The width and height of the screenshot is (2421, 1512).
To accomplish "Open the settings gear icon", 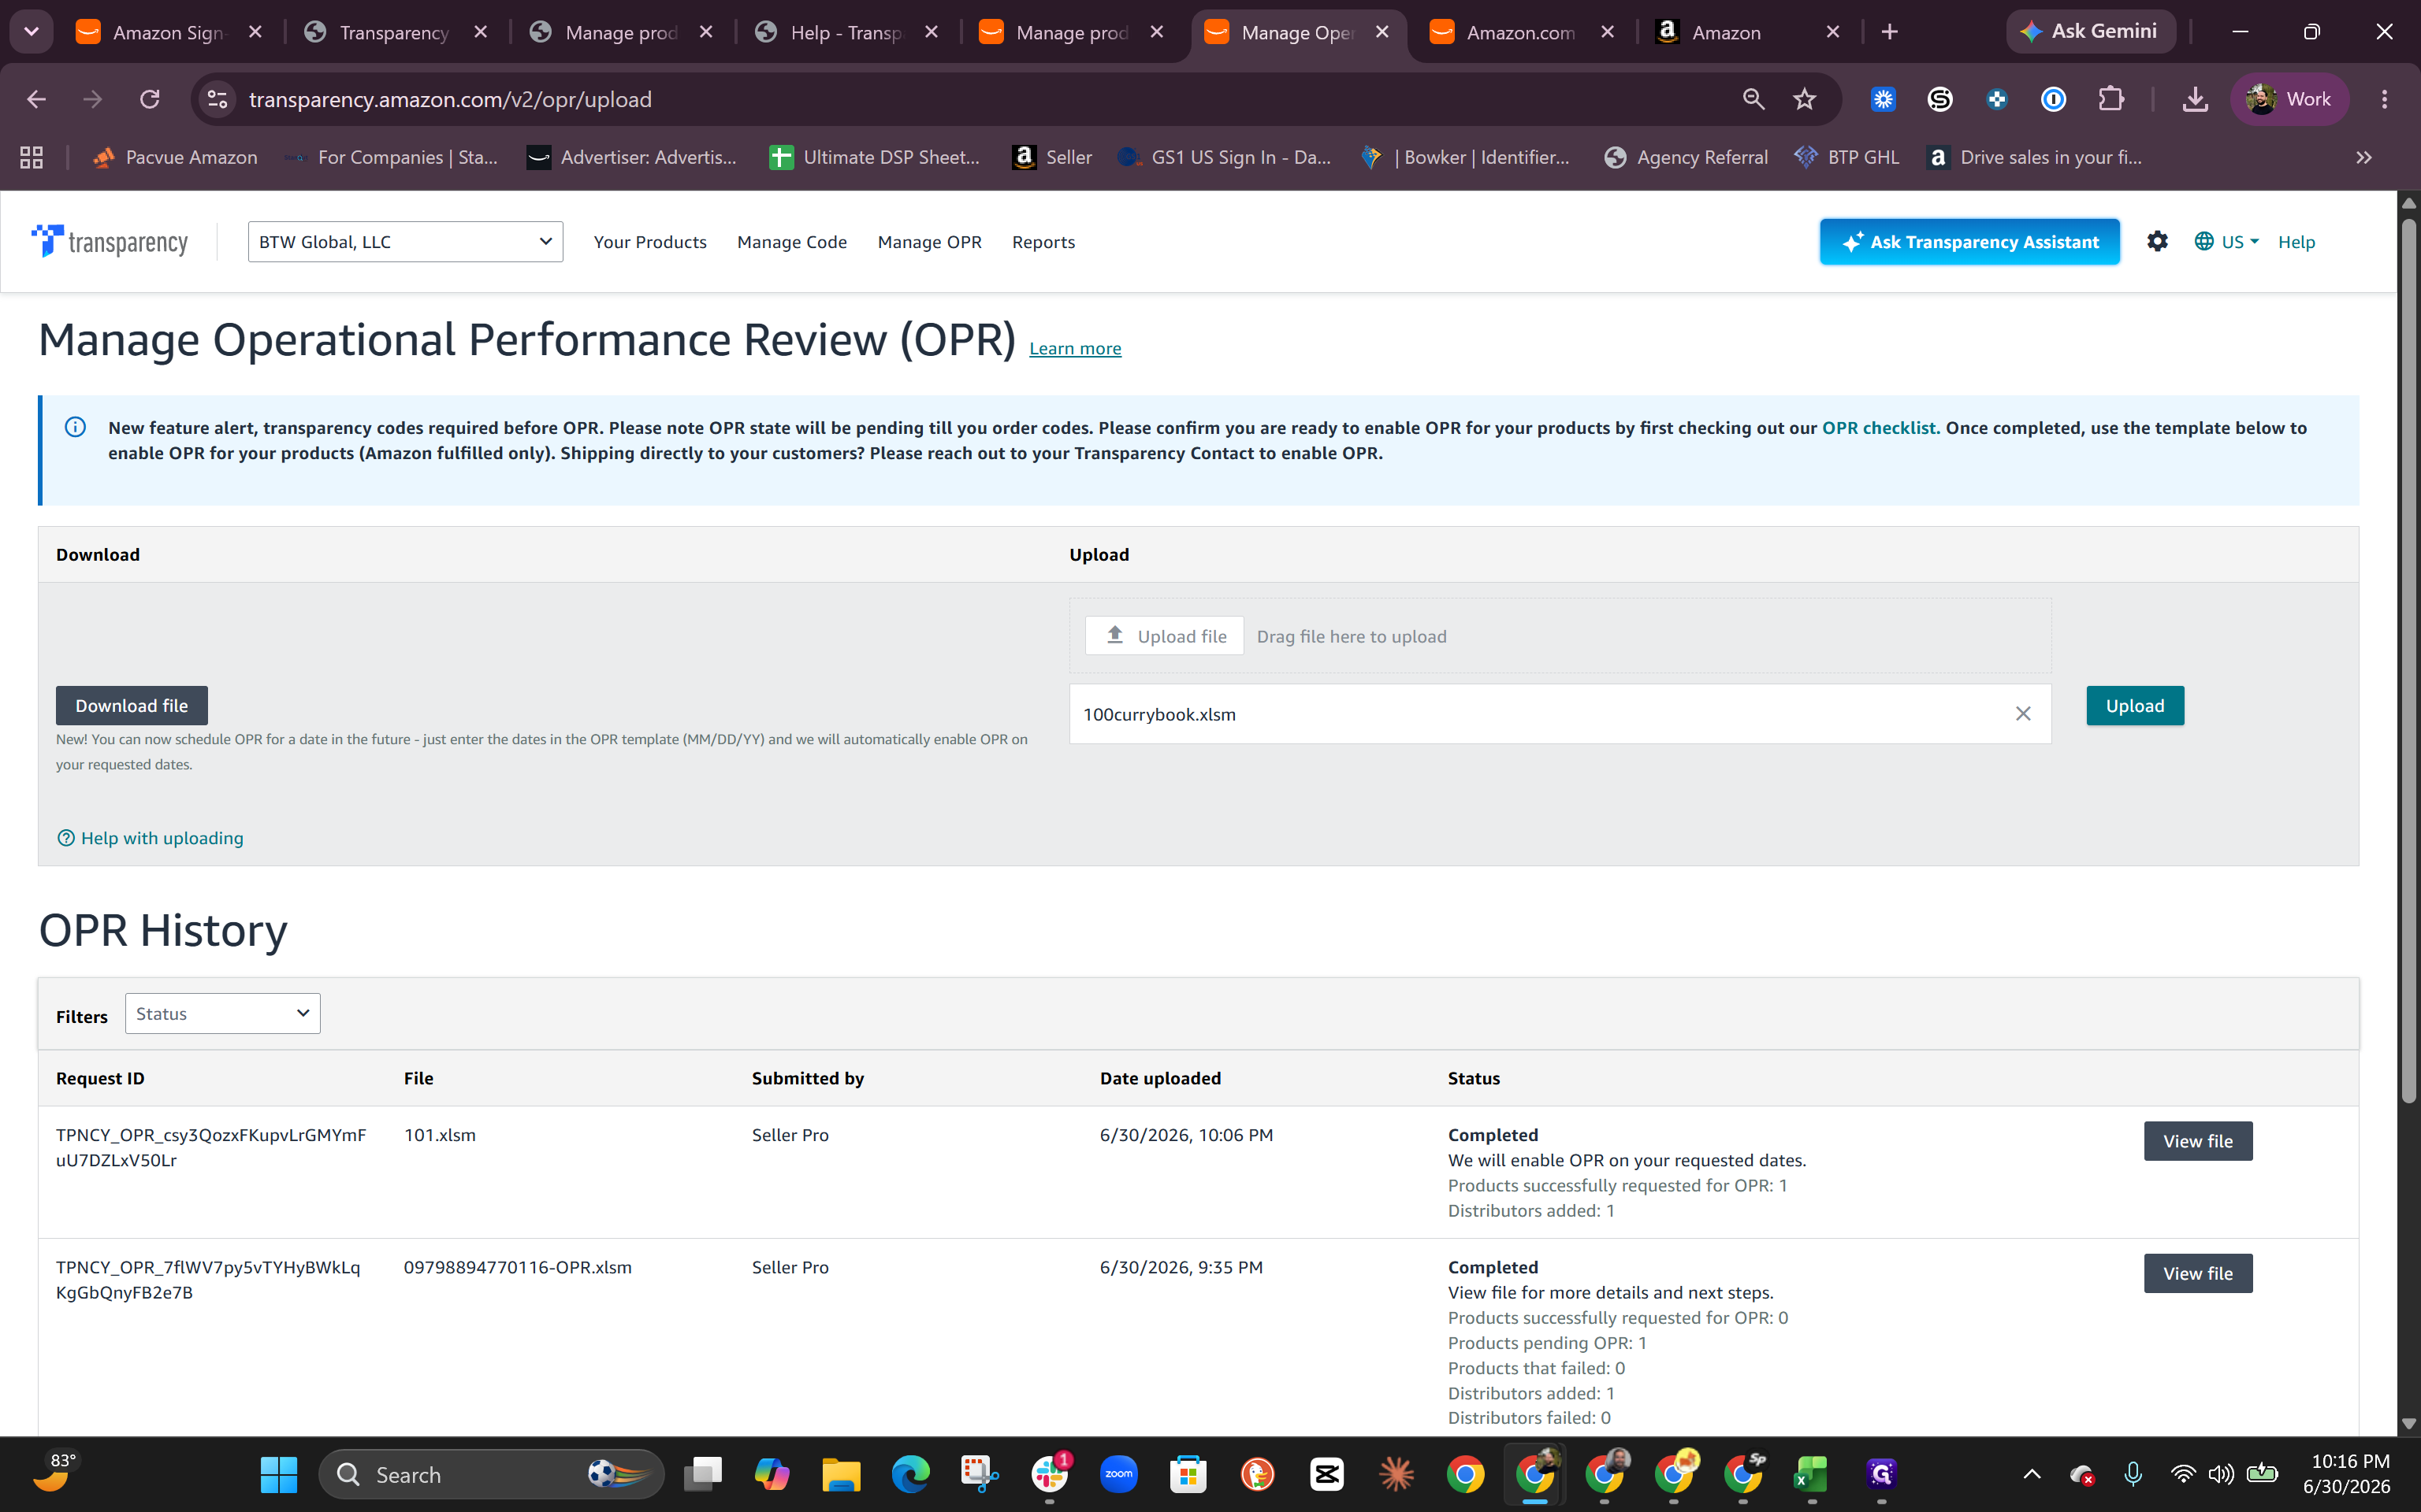I will pos(2157,241).
